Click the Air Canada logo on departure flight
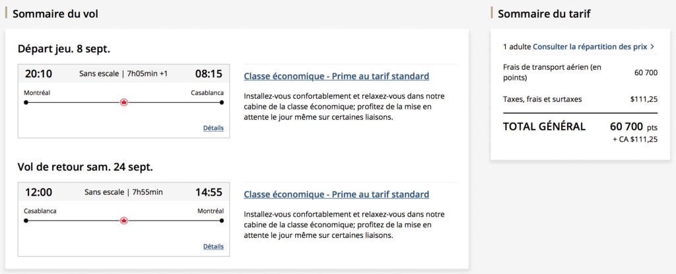Viewport: 676px width, 274px height. (123, 103)
